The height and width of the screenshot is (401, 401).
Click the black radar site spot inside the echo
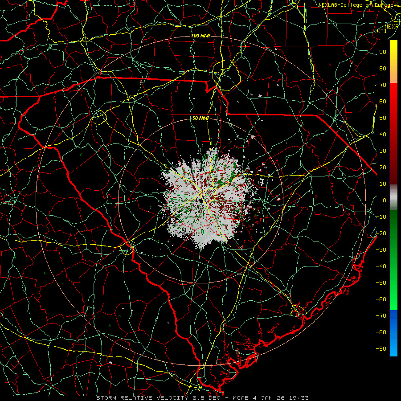[202, 201]
